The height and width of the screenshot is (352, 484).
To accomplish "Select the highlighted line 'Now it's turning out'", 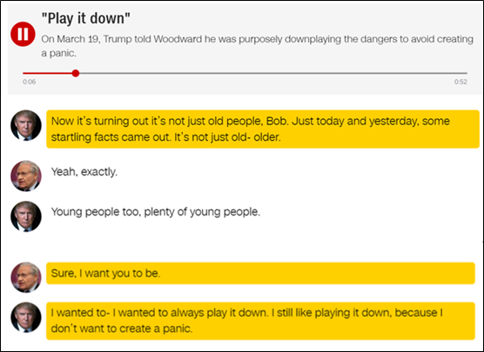I will click(263, 129).
